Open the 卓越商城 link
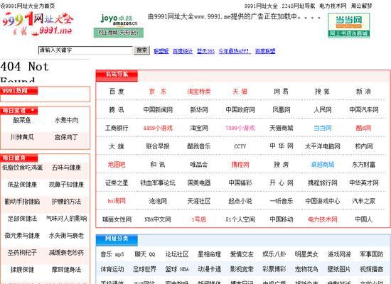 point(322,165)
